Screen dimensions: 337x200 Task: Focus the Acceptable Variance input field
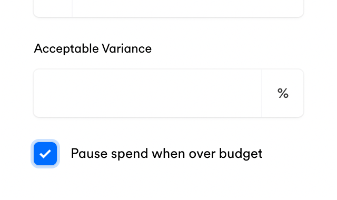coord(147,93)
